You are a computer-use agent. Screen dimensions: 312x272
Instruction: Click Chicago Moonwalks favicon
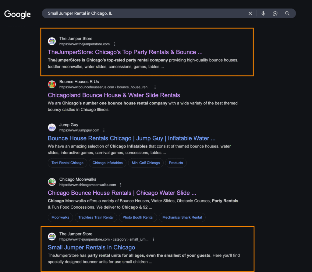pos(52,182)
